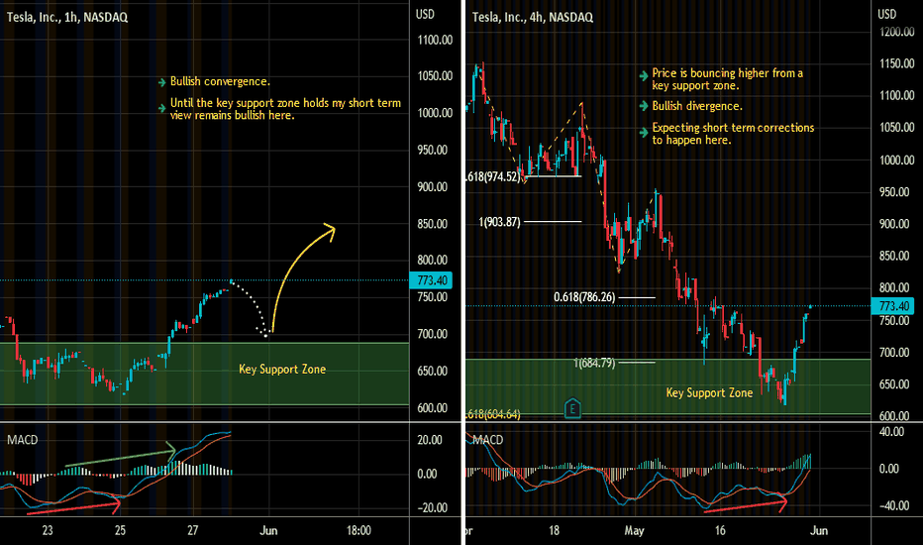Select the MACD indicator label on 4h chart

[488, 440]
